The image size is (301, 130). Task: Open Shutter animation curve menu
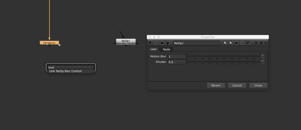[263, 62]
